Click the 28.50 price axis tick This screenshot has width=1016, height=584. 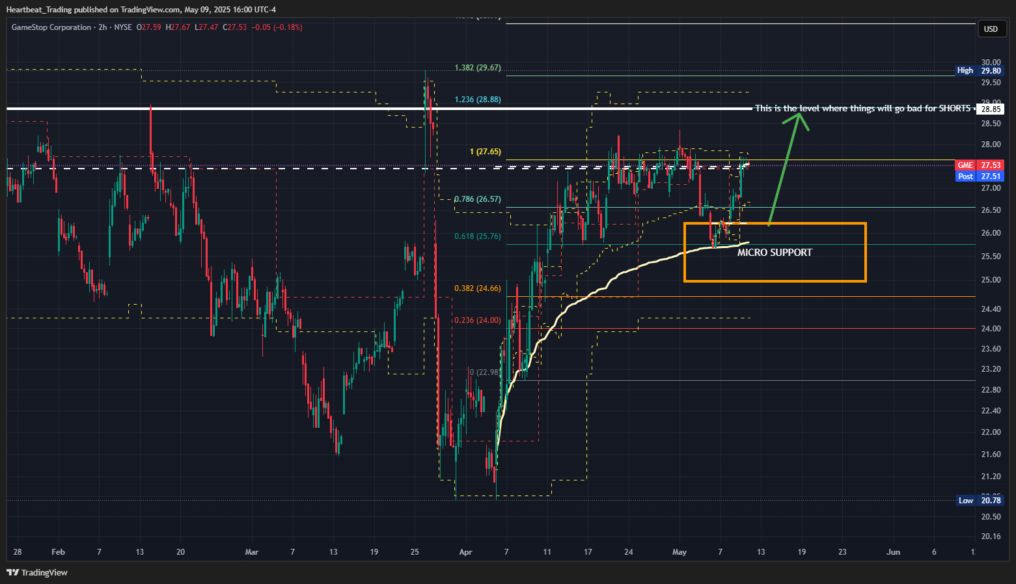click(991, 124)
